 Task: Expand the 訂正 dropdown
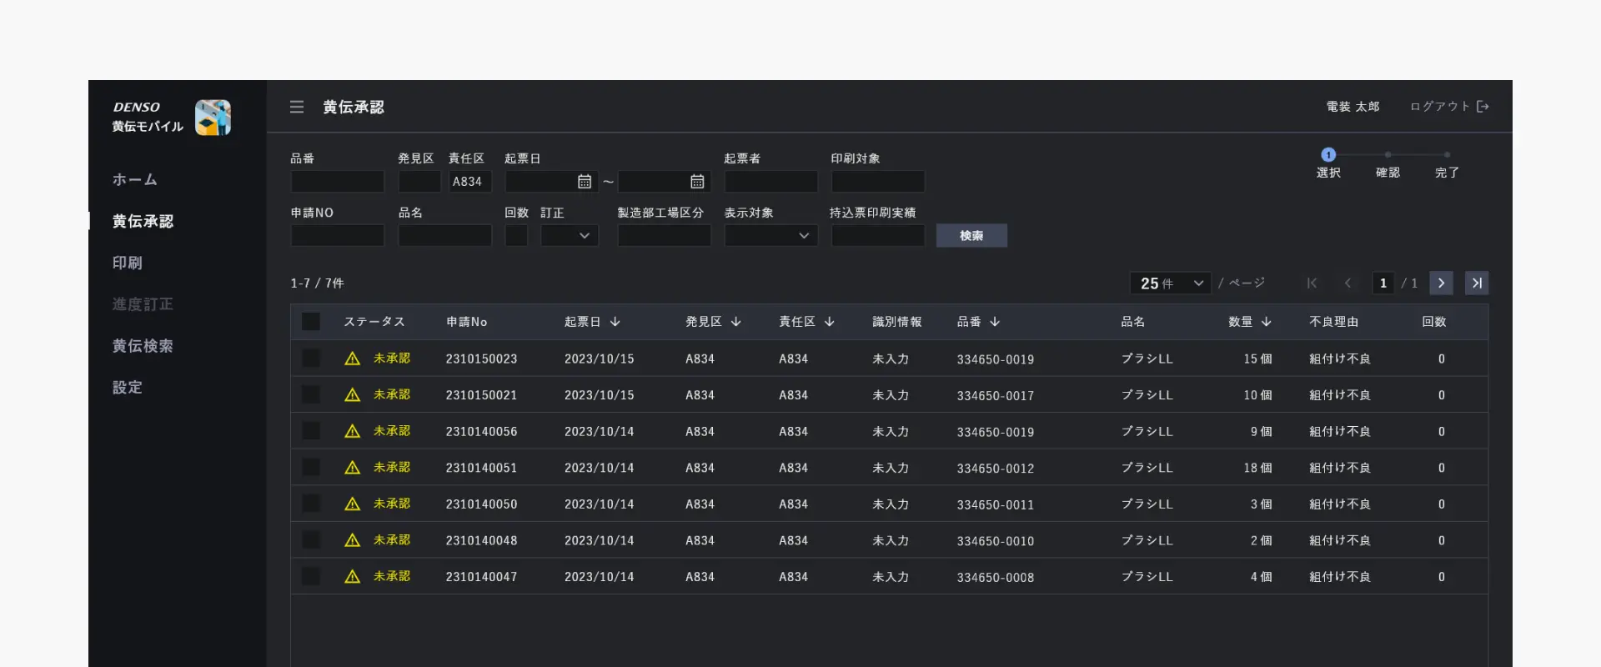pos(570,236)
